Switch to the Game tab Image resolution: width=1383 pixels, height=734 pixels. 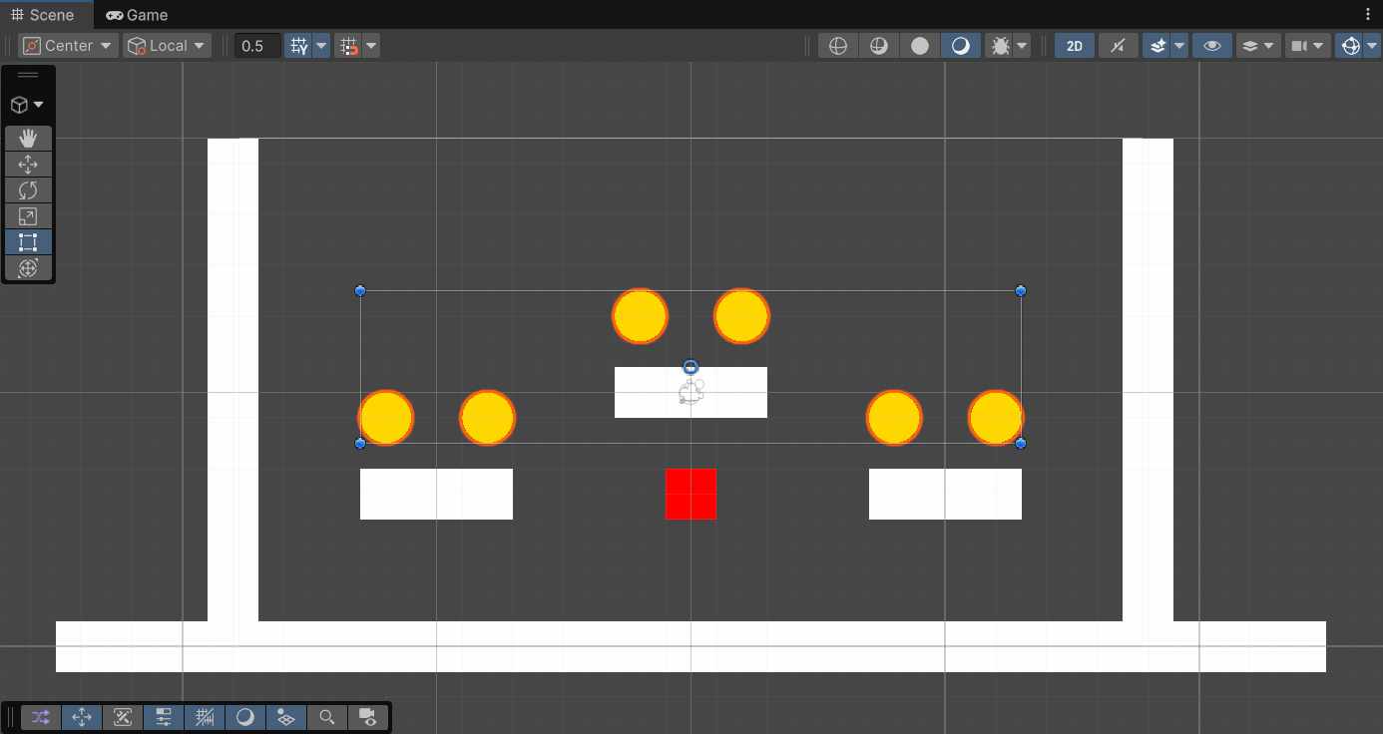pyautogui.click(x=136, y=14)
